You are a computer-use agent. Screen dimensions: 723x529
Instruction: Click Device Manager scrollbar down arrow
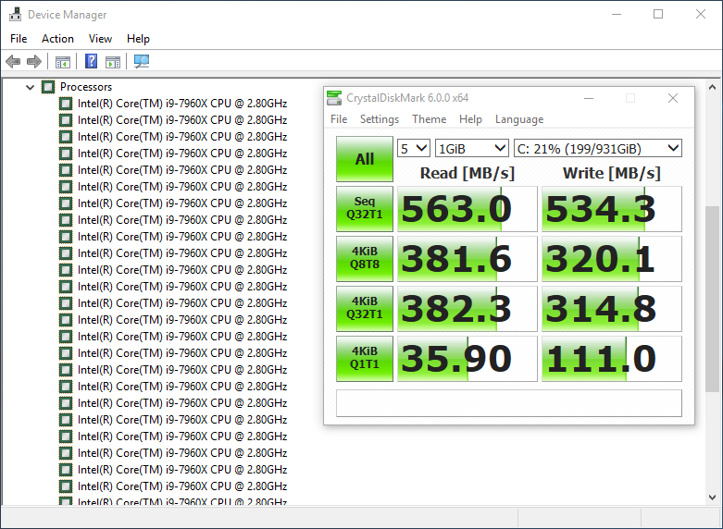712,498
